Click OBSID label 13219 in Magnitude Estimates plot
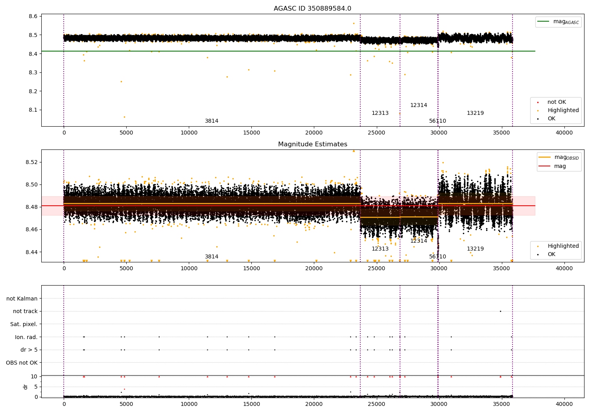 click(x=475, y=249)
